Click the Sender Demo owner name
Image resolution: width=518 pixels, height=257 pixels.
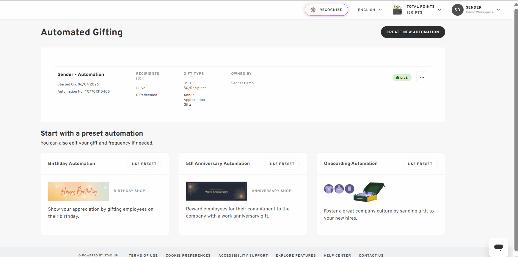(x=242, y=83)
